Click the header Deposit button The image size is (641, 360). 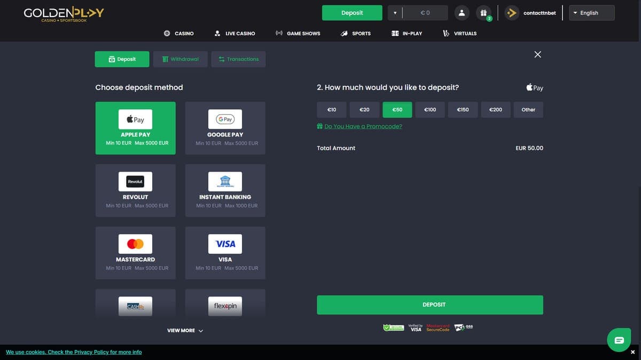pyautogui.click(x=352, y=13)
